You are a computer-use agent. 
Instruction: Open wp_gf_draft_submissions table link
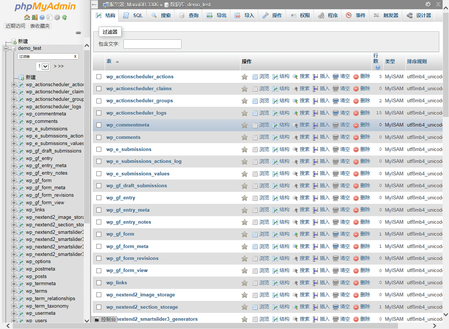tap(136, 185)
